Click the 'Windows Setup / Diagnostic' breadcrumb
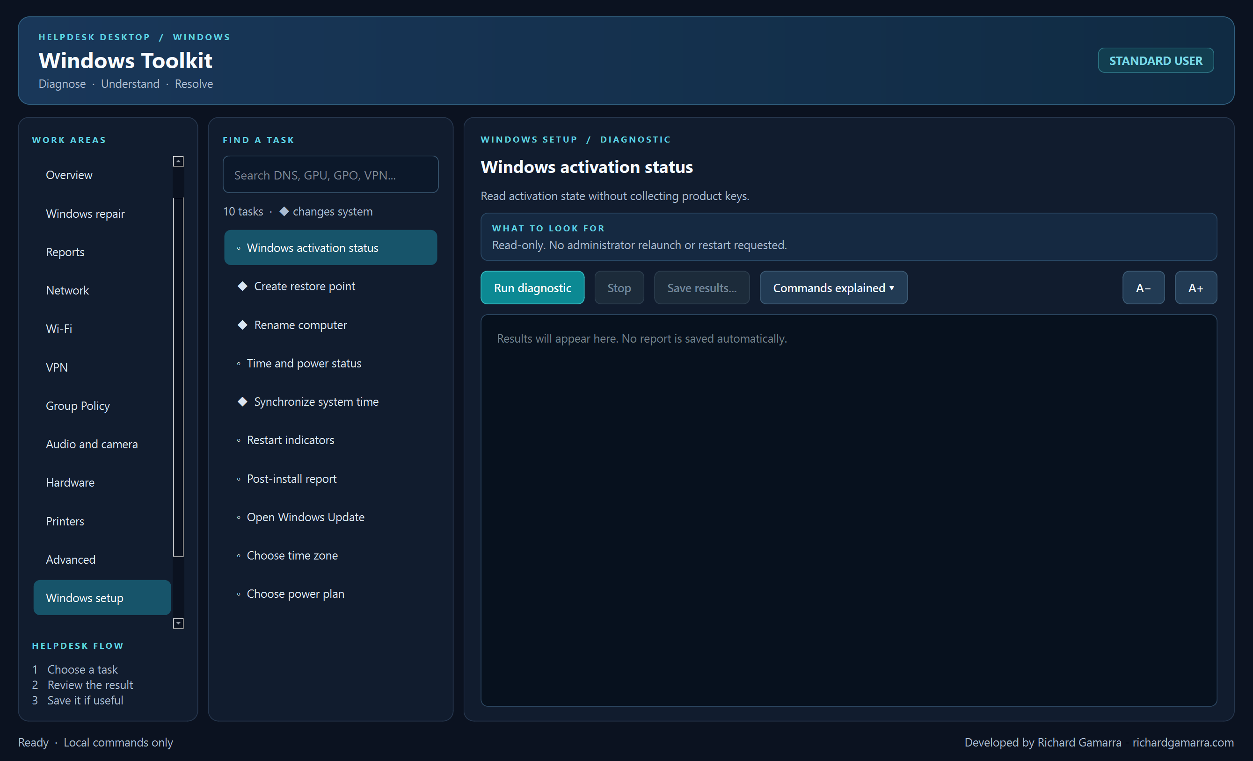The image size is (1253, 761). pyautogui.click(x=576, y=139)
